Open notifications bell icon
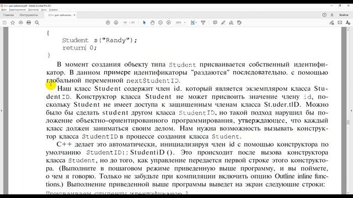The image size is (353, 198). [332, 15]
